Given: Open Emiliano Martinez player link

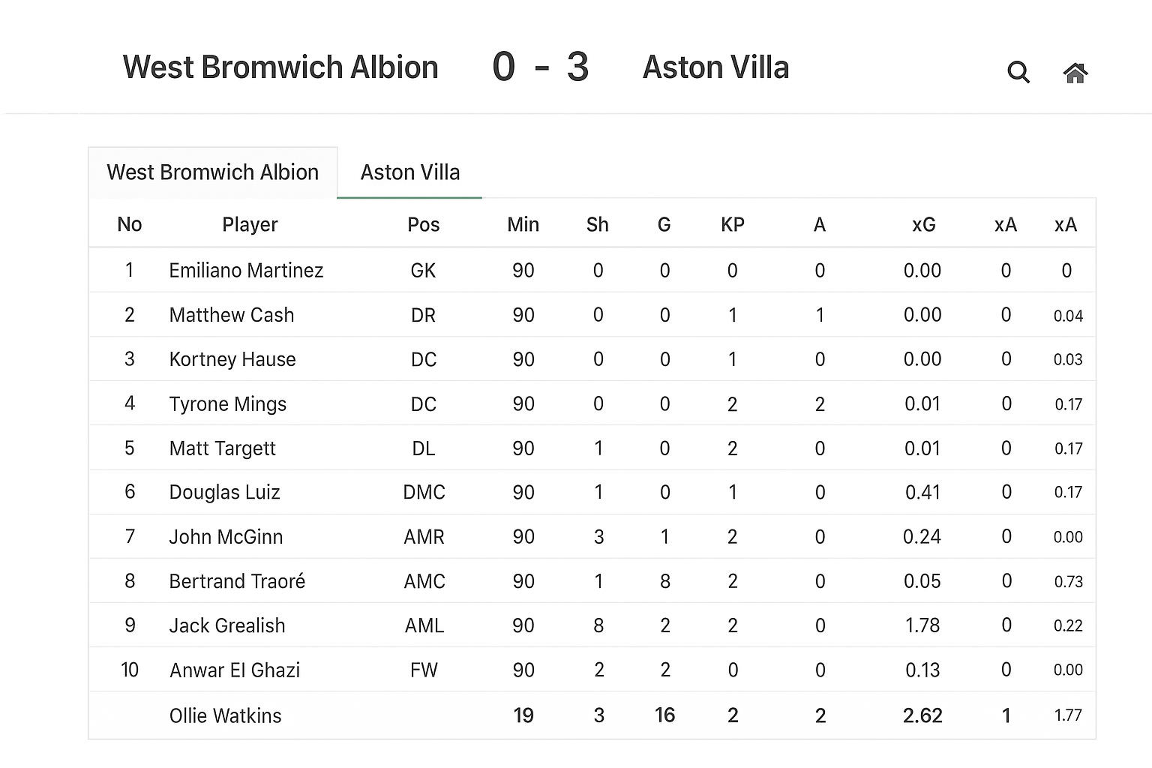Looking at the screenshot, I should pos(246,270).
